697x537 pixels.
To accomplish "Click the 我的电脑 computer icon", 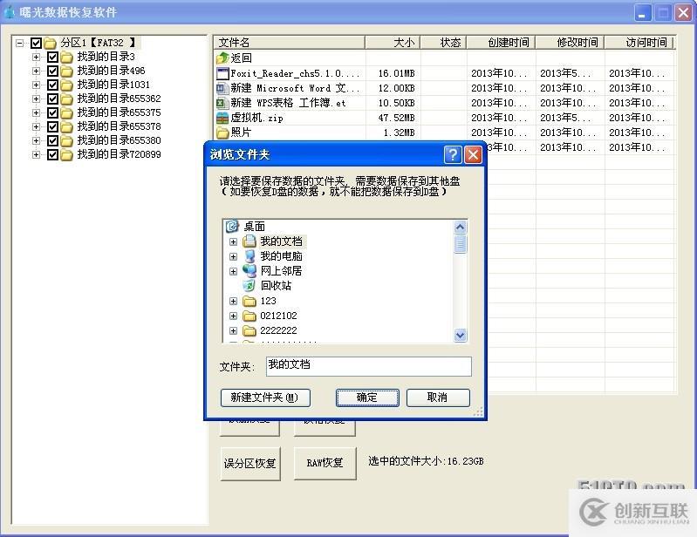I will coord(249,256).
